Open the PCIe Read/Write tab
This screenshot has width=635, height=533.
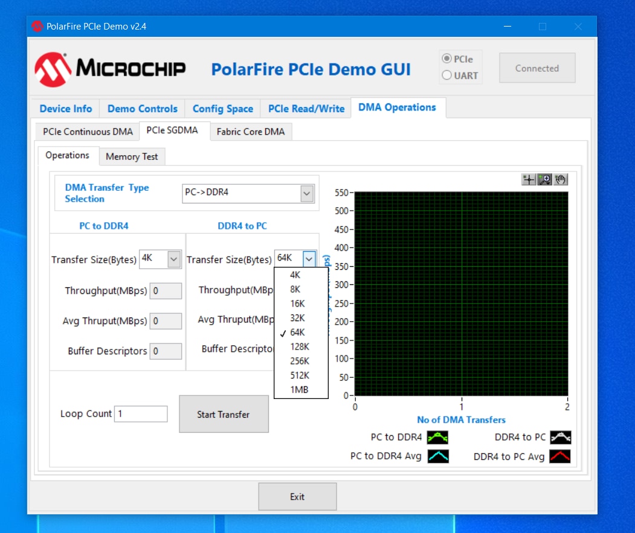point(306,109)
